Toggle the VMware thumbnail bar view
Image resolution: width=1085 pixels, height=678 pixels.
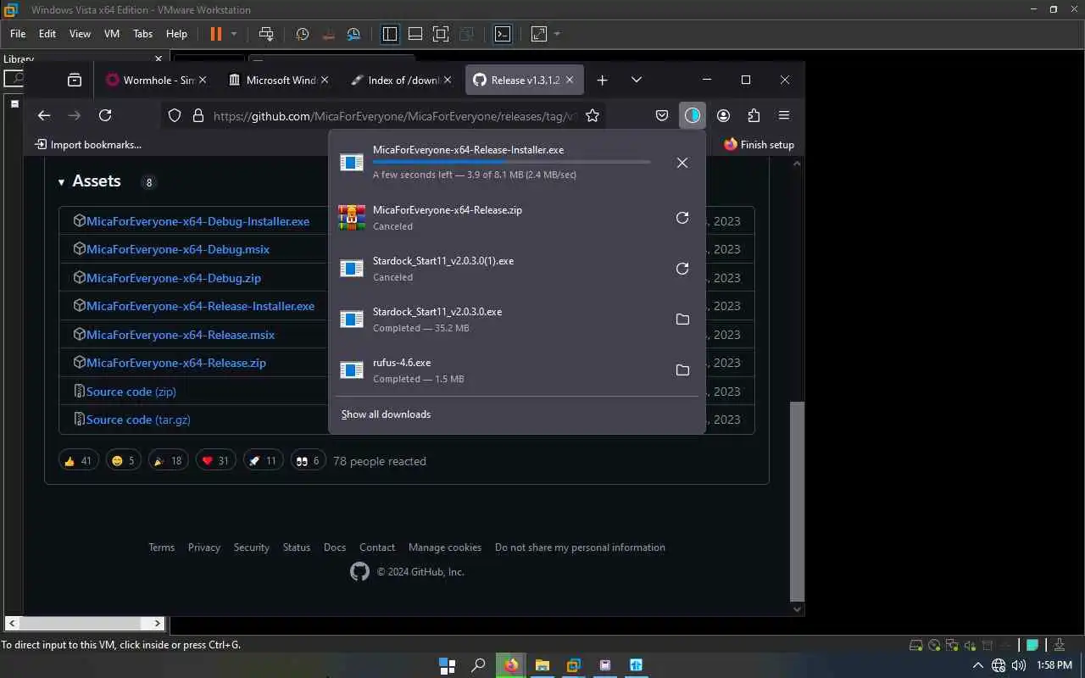click(x=415, y=34)
